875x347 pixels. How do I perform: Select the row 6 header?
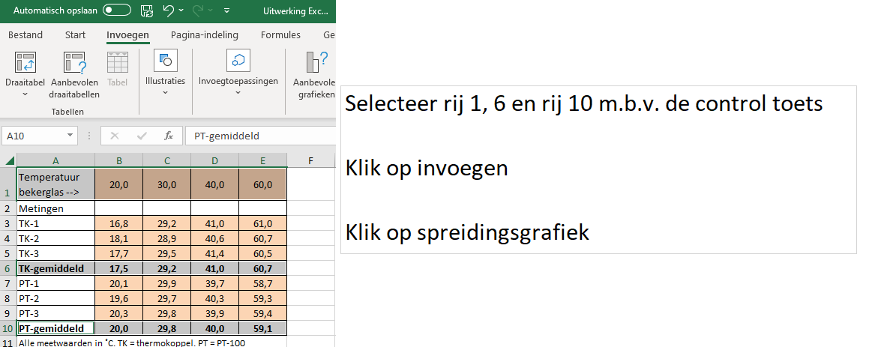click(7, 268)
